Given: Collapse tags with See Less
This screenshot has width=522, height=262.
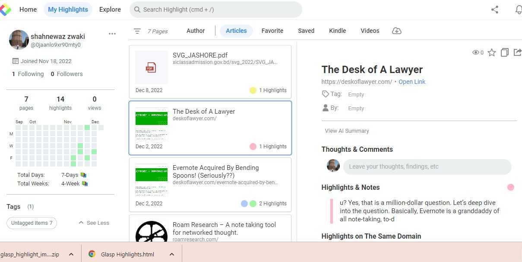Looking at the screenshot, I should (x=94, y=223).
